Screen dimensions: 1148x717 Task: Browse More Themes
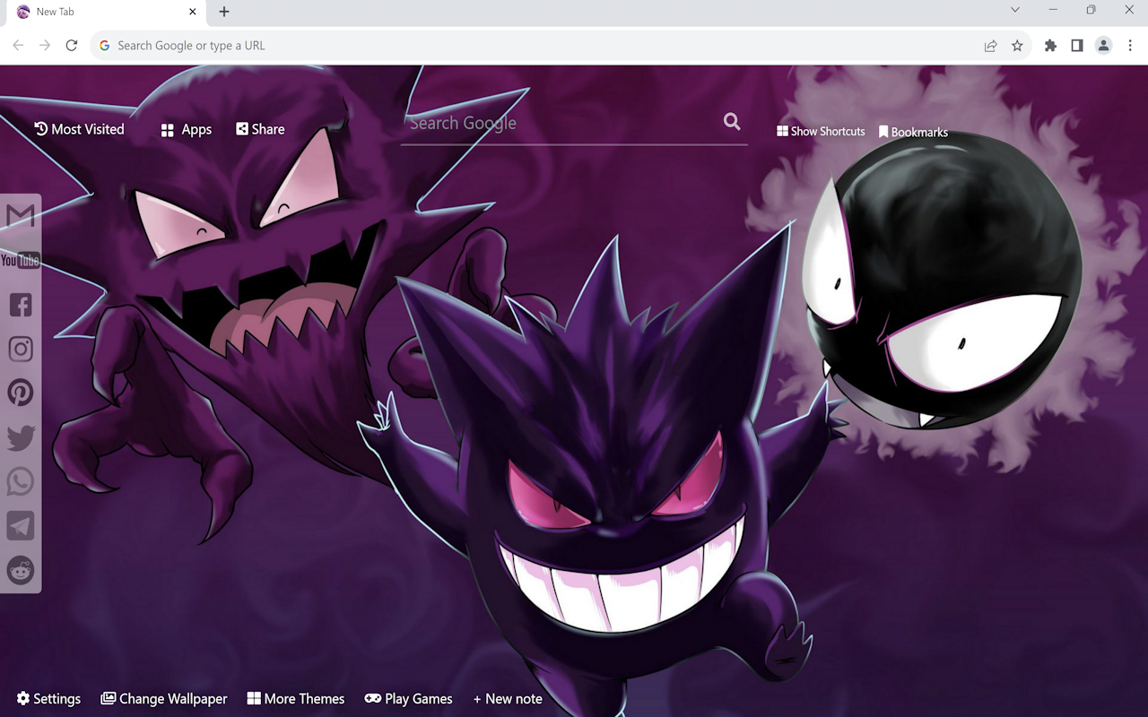(296, 698)
